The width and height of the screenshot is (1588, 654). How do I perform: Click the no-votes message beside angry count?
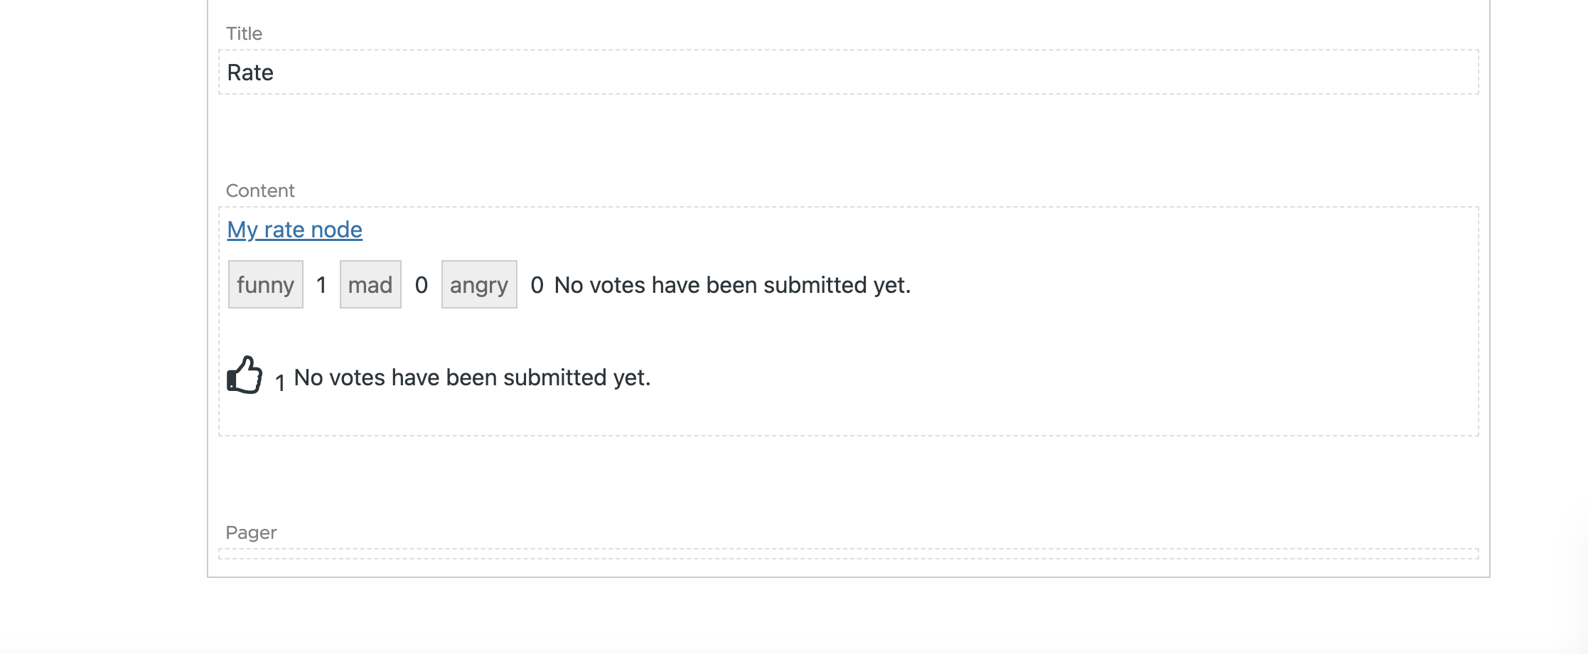[x=732, y=285]
